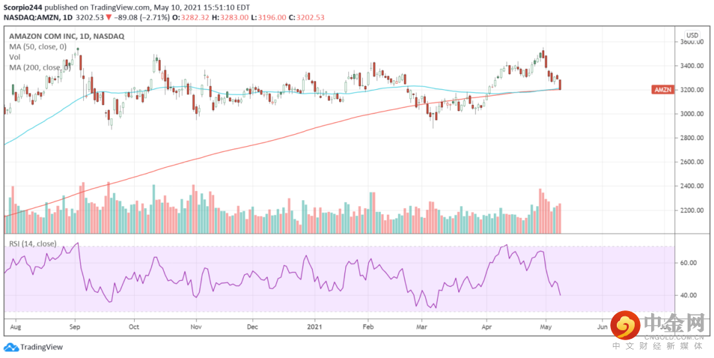Image resolution: width=714 pixels, height=358 pixels.
Task: Click the low price value L:3196.00
Action: point(268,17)
